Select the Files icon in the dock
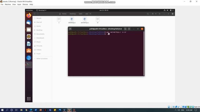This screenshot has height=112, width=200. click(x=29, y=30)
